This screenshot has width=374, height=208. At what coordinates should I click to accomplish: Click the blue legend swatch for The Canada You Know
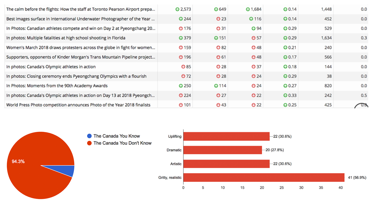tap(89, 136)
